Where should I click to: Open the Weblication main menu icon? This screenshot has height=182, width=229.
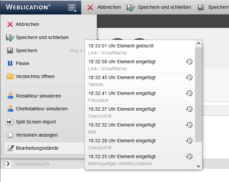pyautogui.click(x=72, y=7)
